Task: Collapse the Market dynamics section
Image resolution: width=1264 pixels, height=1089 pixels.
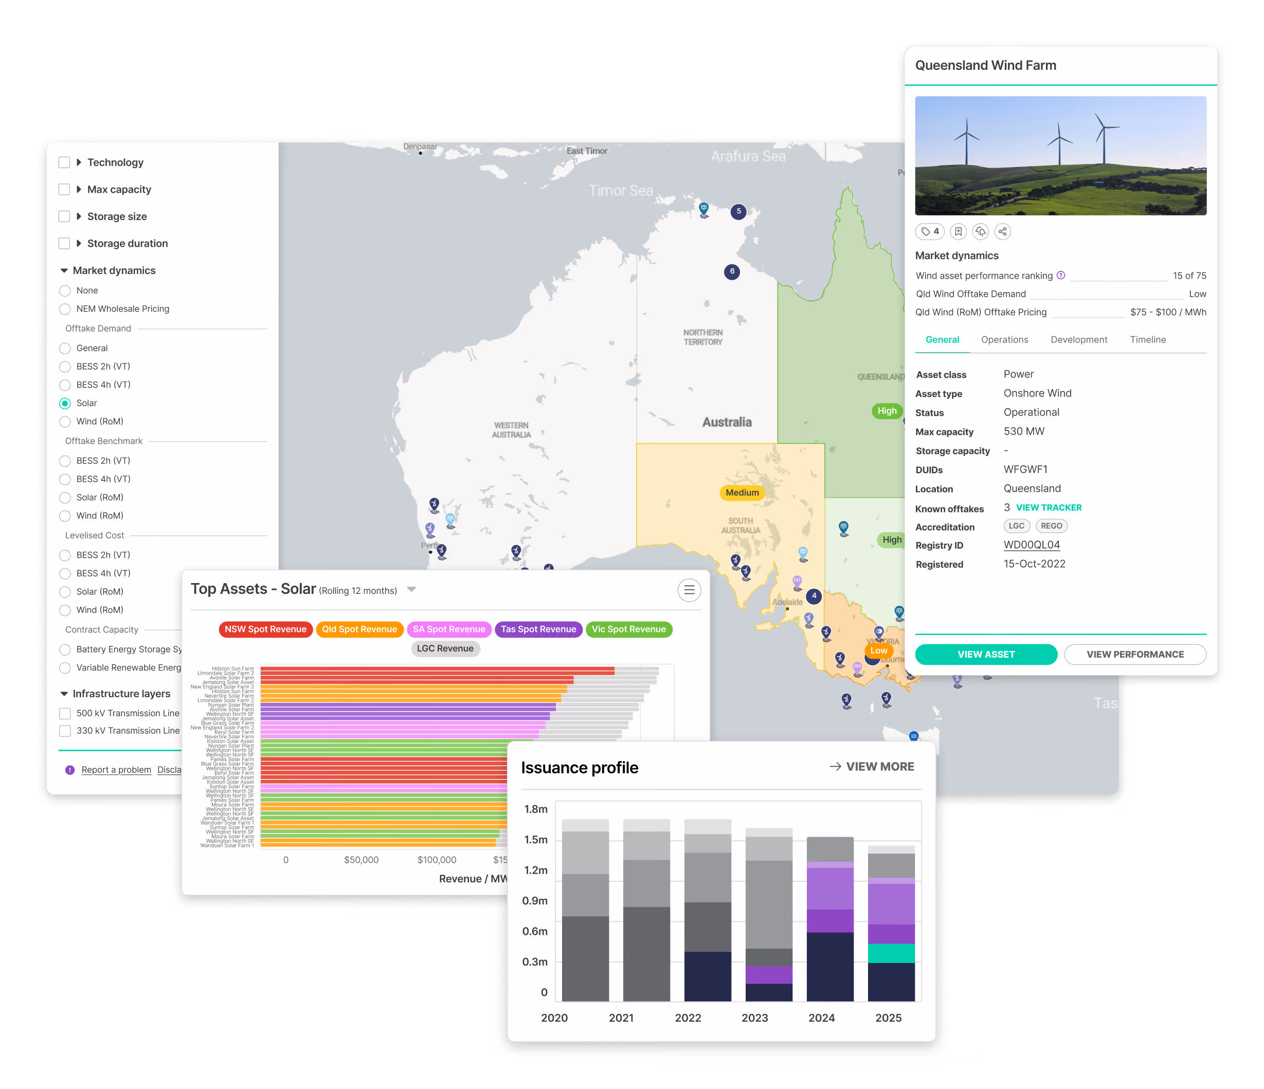Action: (x=64, y=270)
